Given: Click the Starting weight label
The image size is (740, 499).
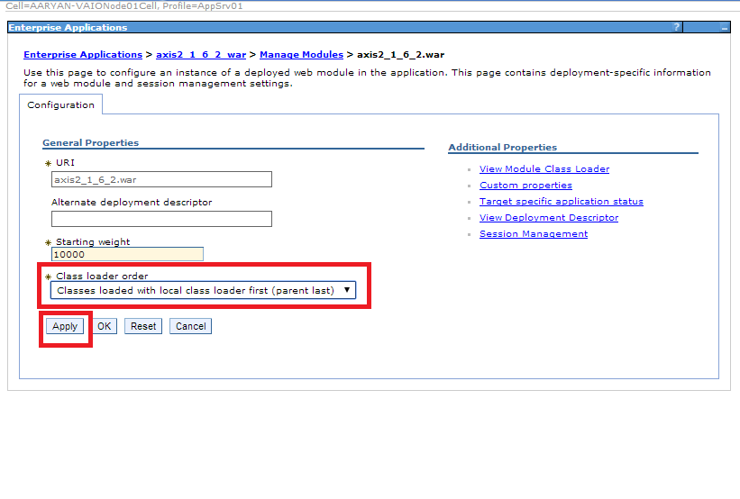Looking at the screenshot, I should (93, 242).
